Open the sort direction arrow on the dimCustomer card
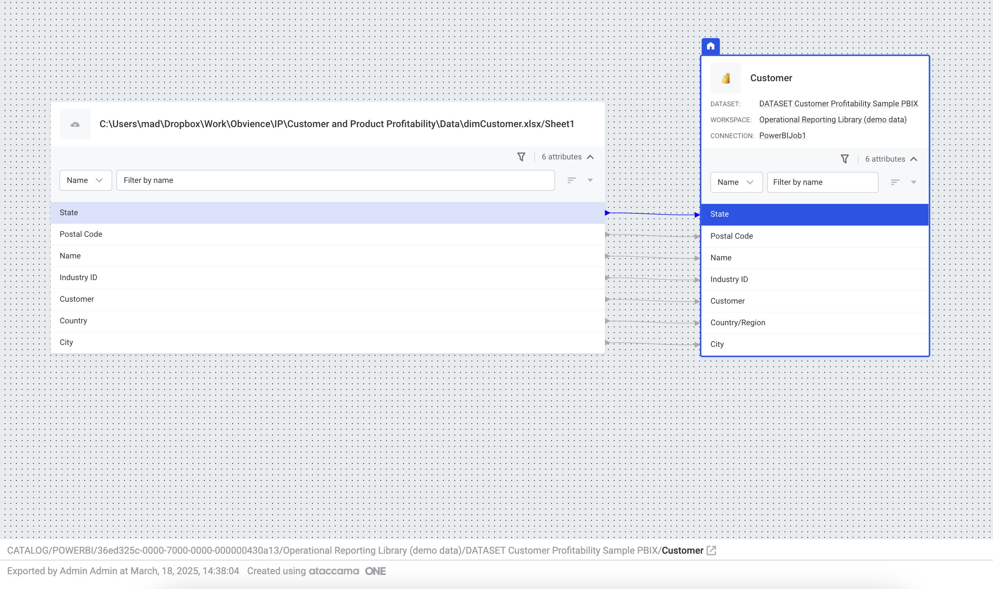 pos(590,180)
